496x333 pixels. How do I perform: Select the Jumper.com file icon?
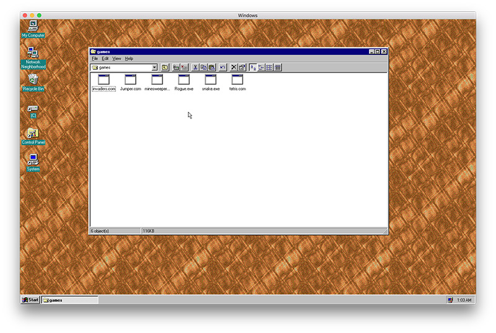tap(130, 79)
